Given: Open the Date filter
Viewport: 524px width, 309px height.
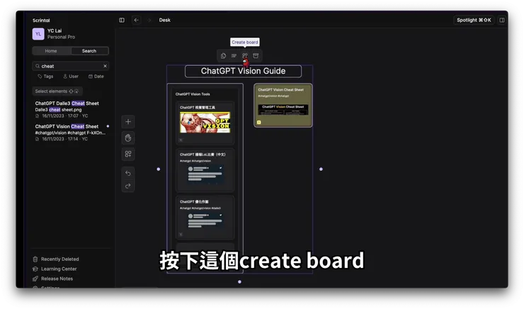Looking at the screenshot, I should coord(96,77).
